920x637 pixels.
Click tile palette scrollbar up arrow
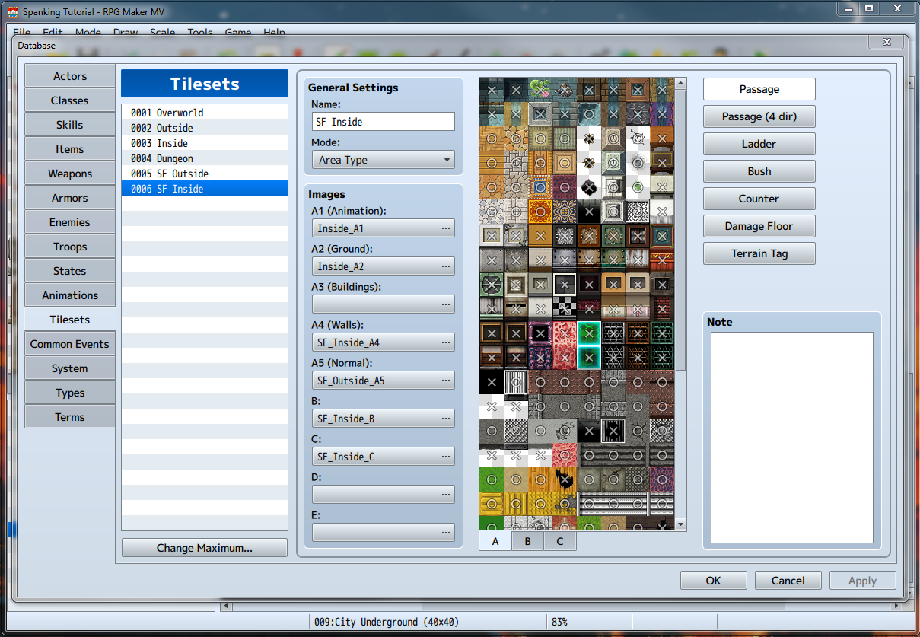[x=681, y=84]
